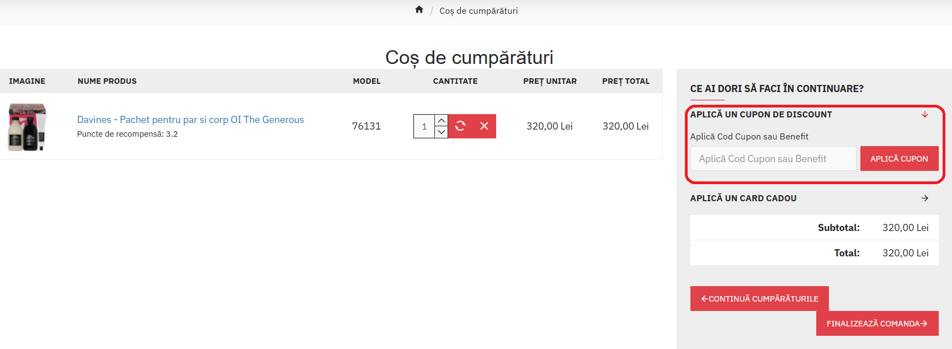Open the Davines The Generous product link

point(190,120)
